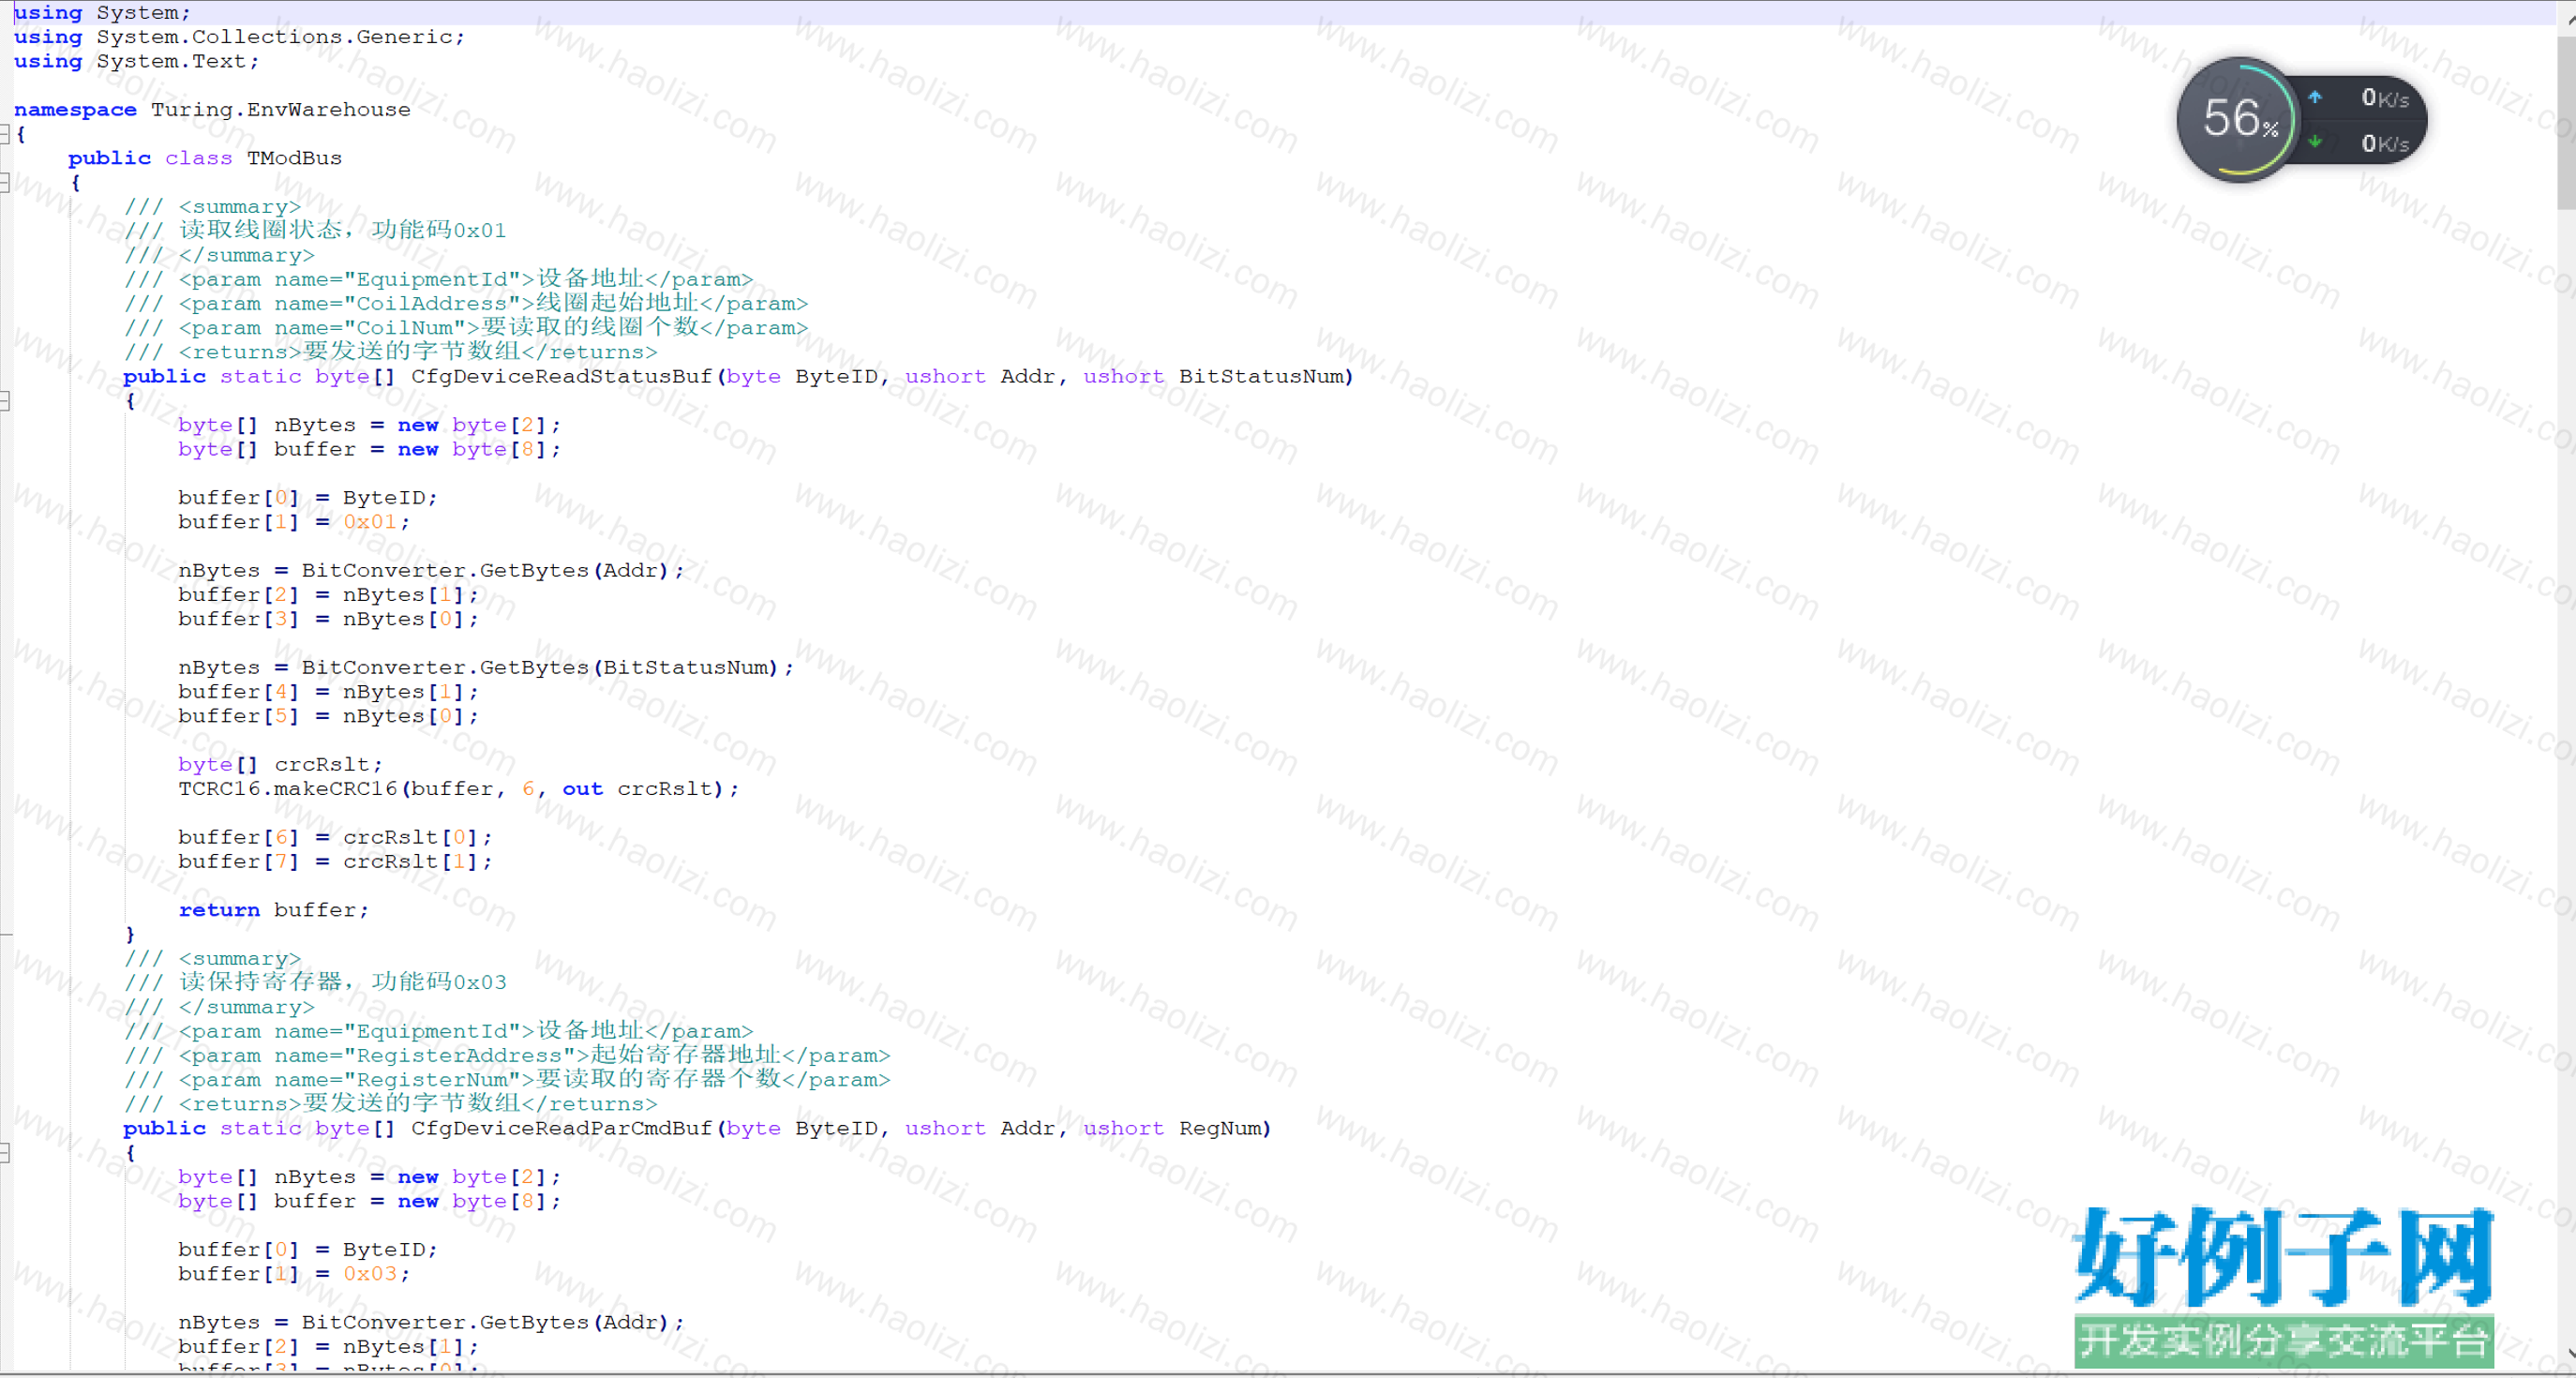Click the class name 'TModBus'

(295, 158)
